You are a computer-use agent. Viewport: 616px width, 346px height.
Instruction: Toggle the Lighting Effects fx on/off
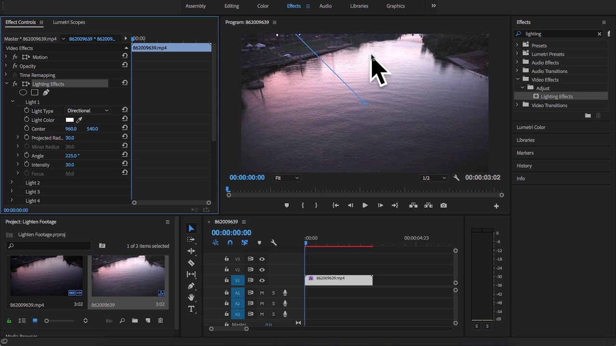[15, 84]
